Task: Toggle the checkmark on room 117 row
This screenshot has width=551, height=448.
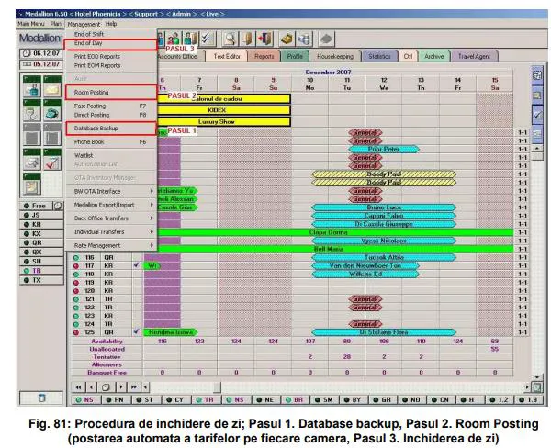Action: [x=136, y=265]
